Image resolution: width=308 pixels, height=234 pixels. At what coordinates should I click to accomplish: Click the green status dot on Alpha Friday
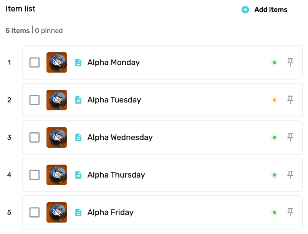(274, 213)
